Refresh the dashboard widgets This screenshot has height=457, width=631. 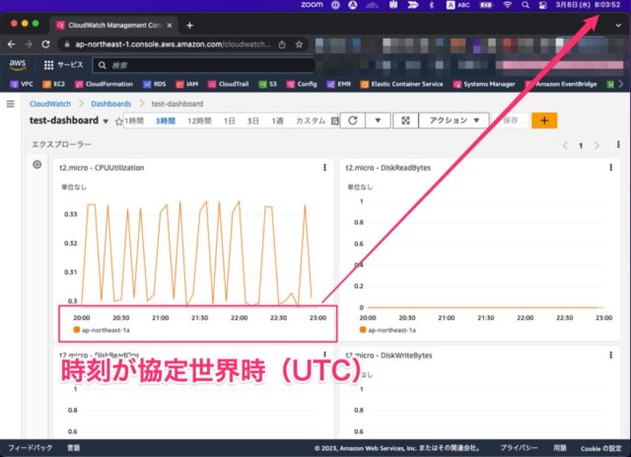[x=353, y=120]
